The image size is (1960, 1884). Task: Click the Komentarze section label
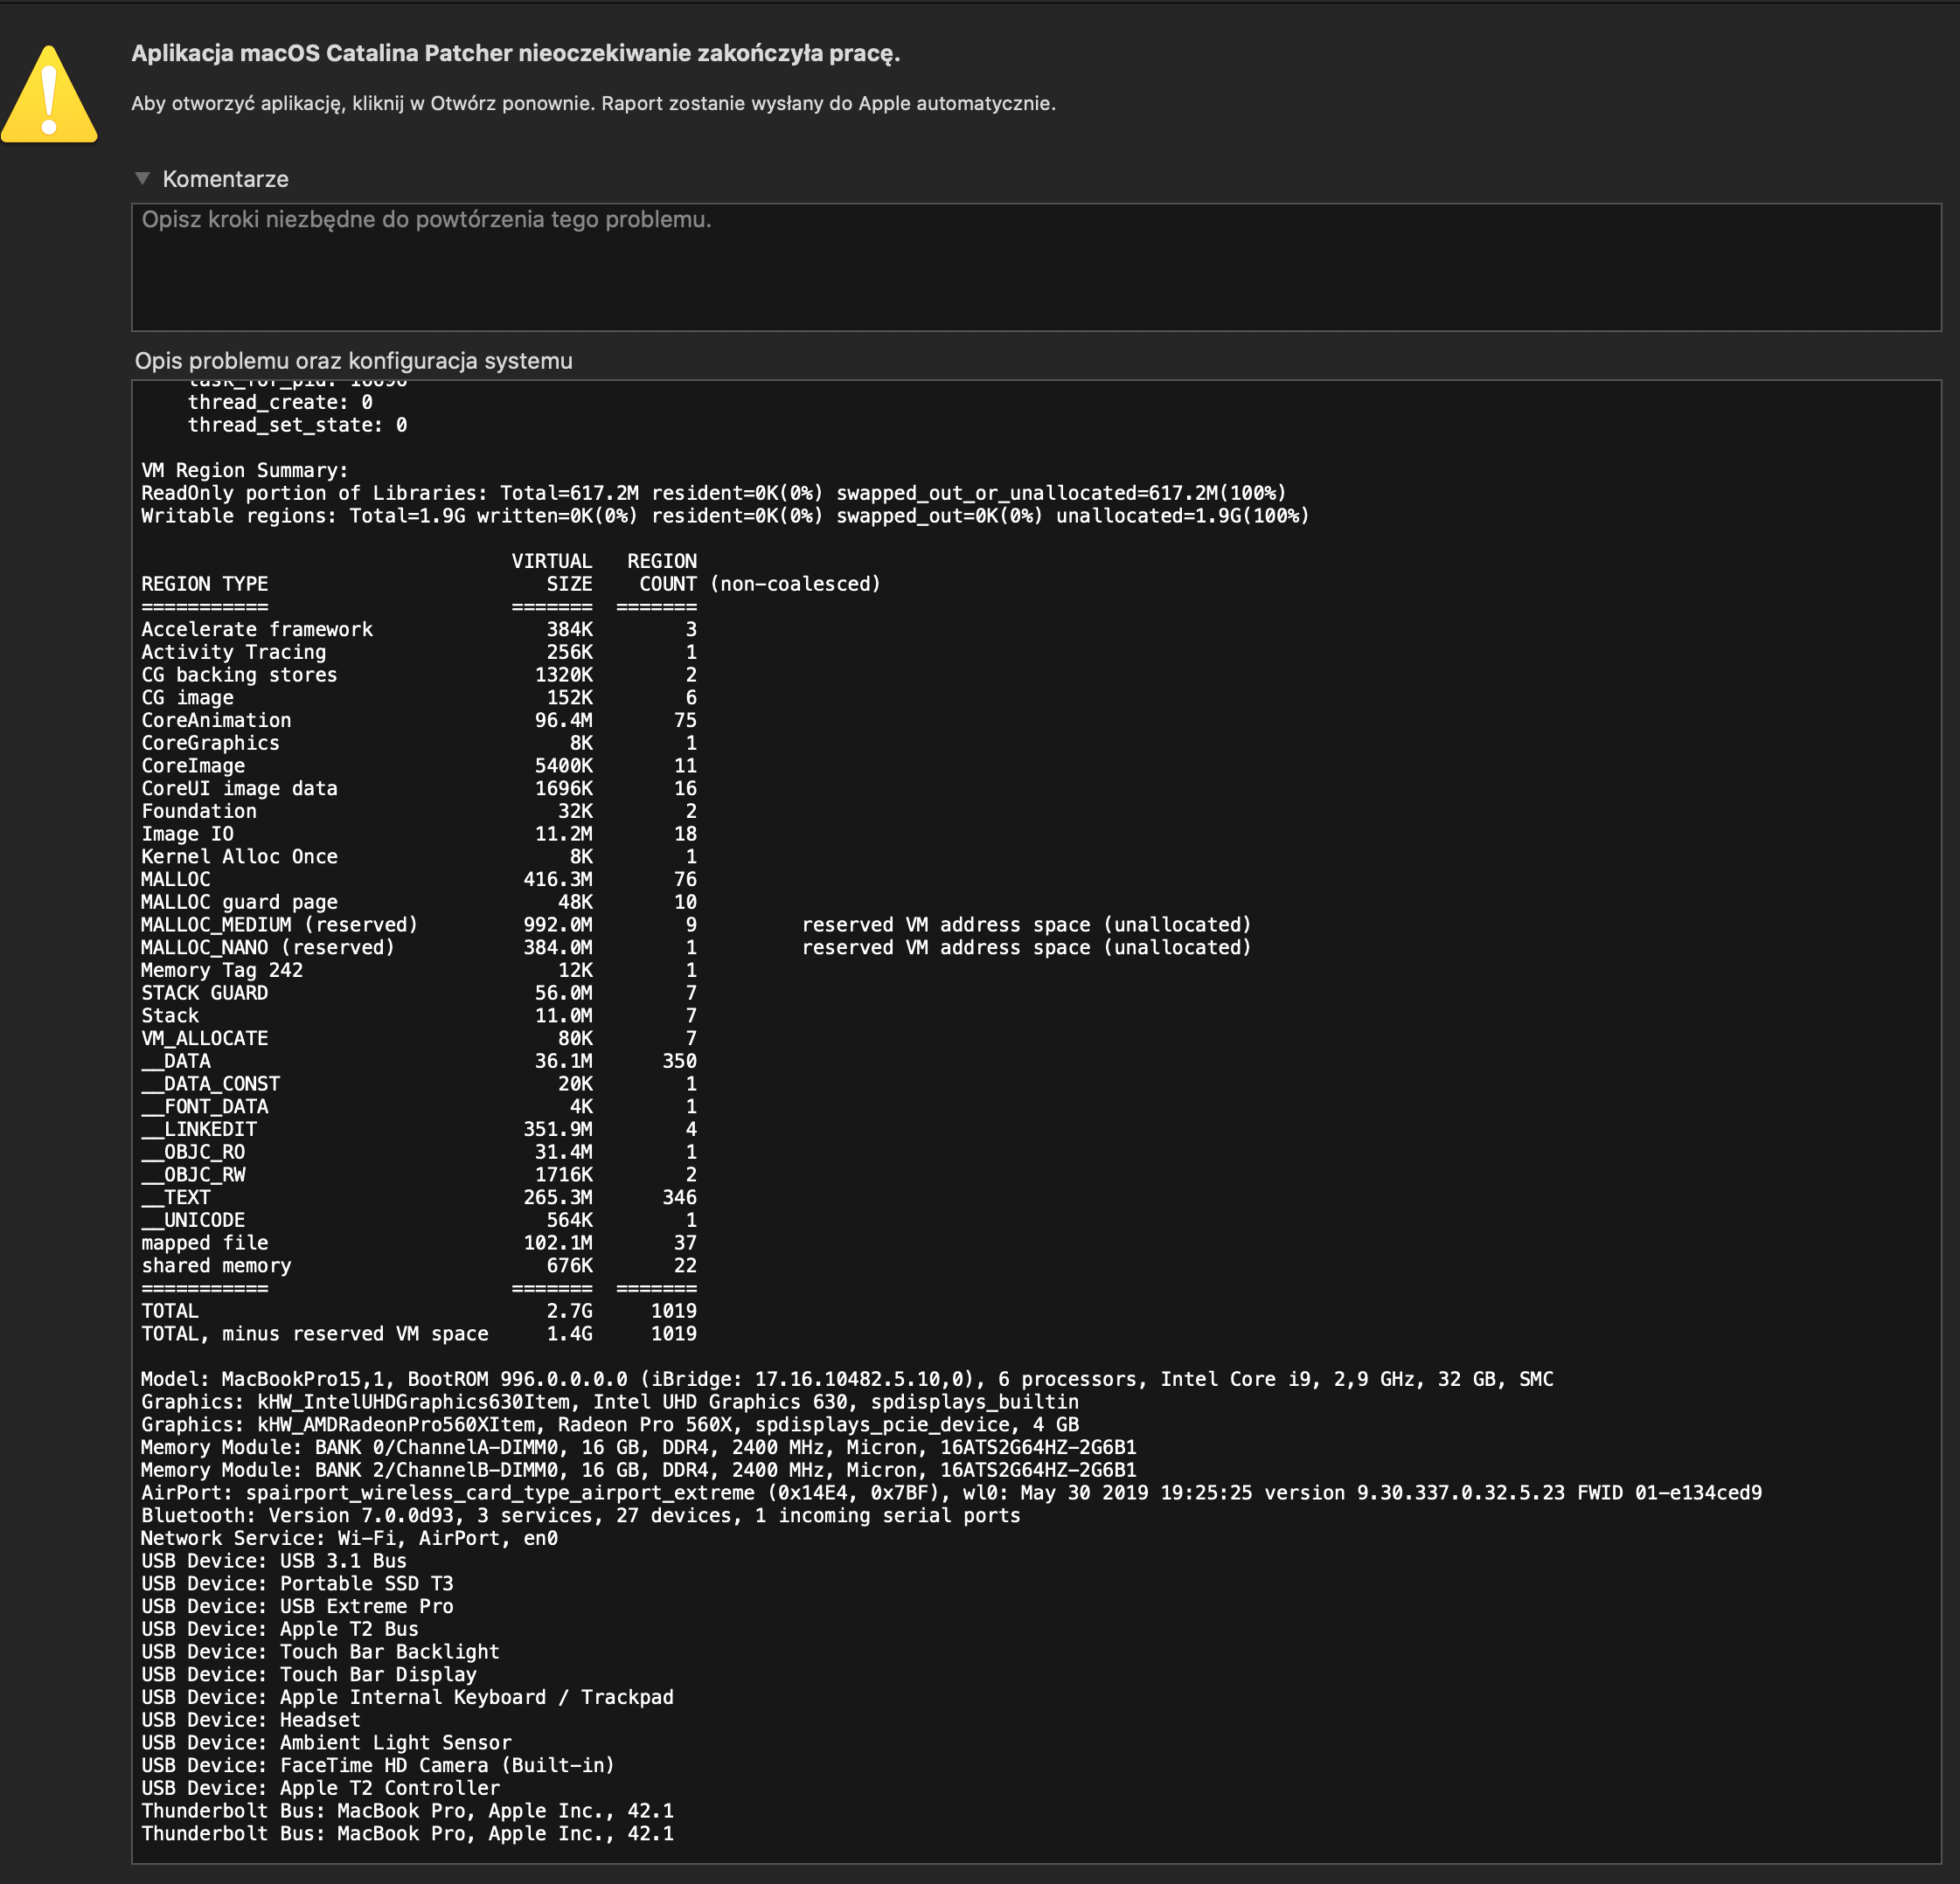[225, 180]
